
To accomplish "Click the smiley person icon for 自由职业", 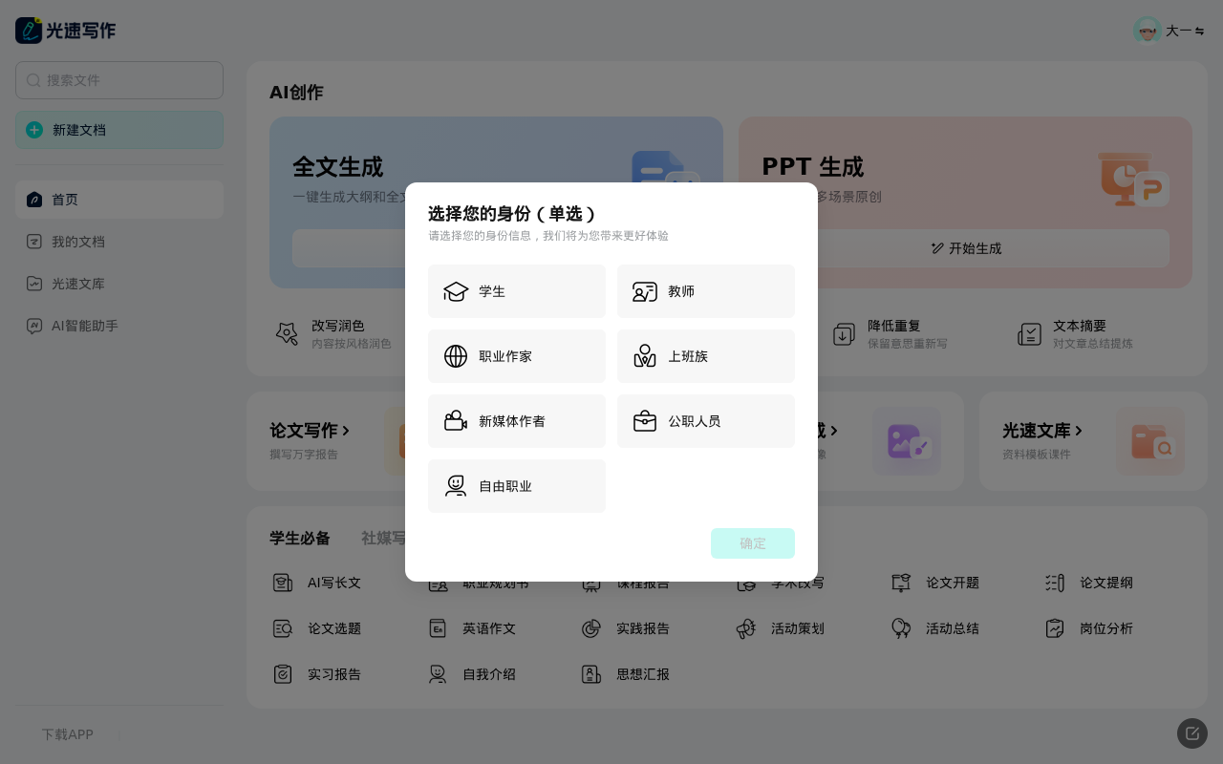I will click(456, 486).
